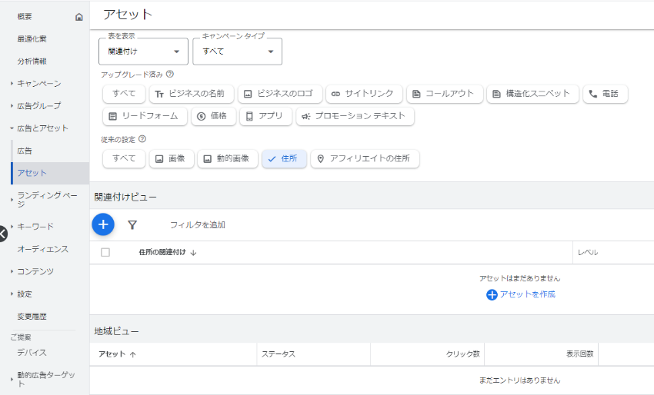Toggle the 画像 filter chip
Image resolution: width=654 pixels, height=395 pixels.
tap(172, 159)
